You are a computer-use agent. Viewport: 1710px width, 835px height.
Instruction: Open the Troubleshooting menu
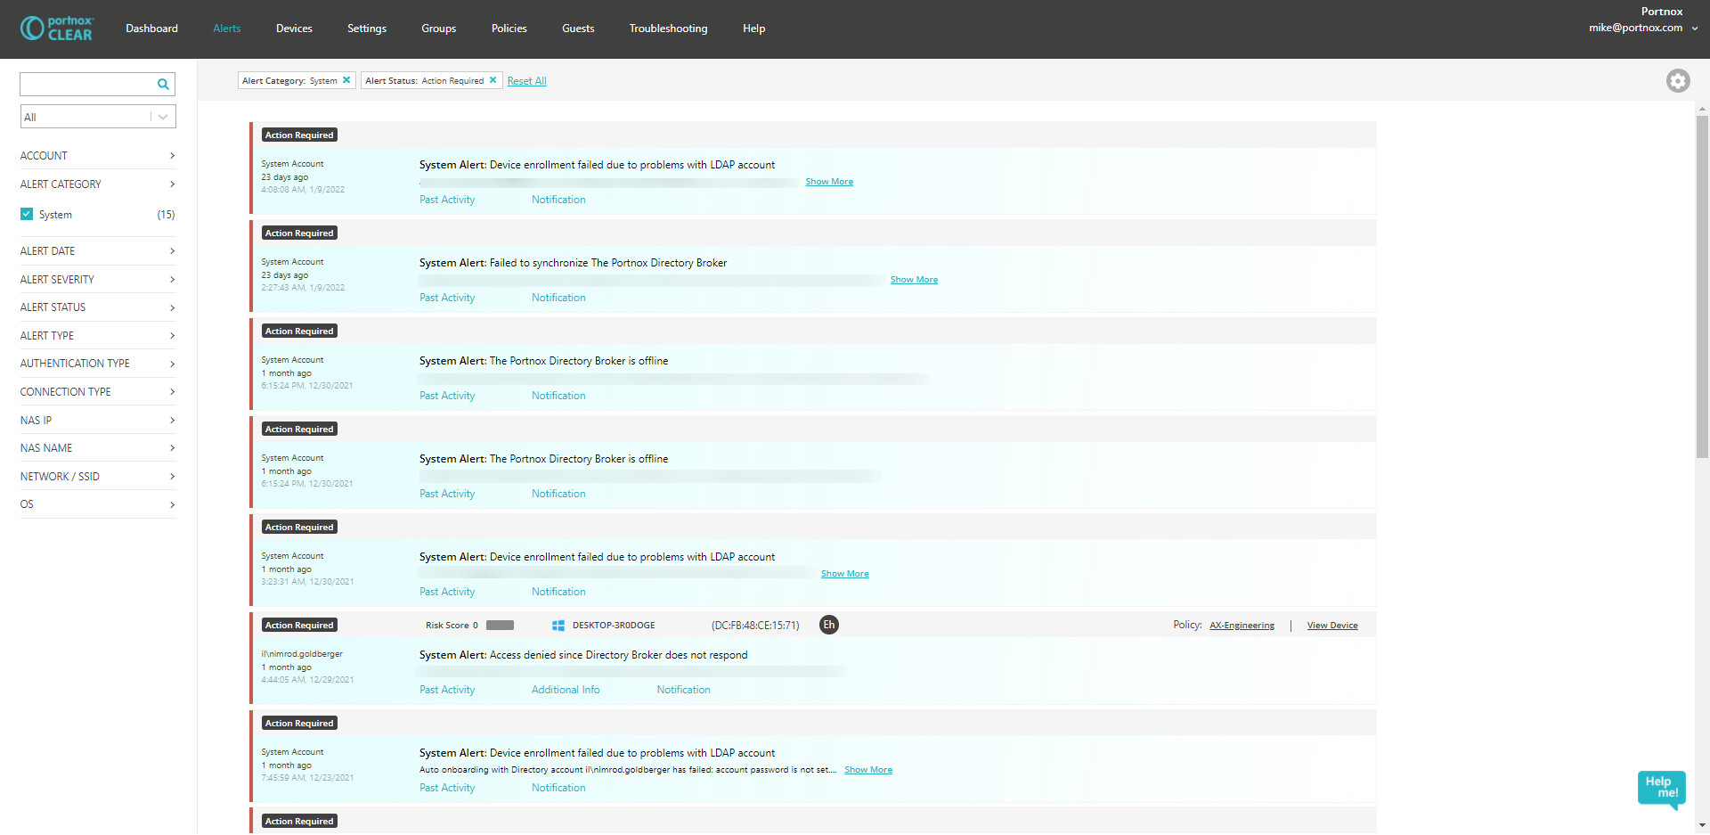point(669,29)
